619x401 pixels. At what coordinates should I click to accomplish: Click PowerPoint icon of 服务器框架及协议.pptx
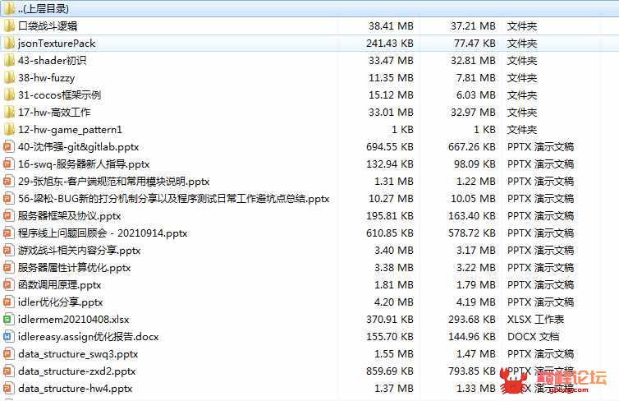point(8,216)
